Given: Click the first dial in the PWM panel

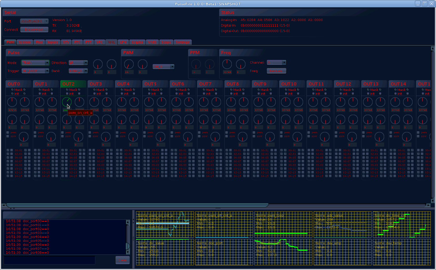Looking at the screenshot, I should (x=129, y=64).
